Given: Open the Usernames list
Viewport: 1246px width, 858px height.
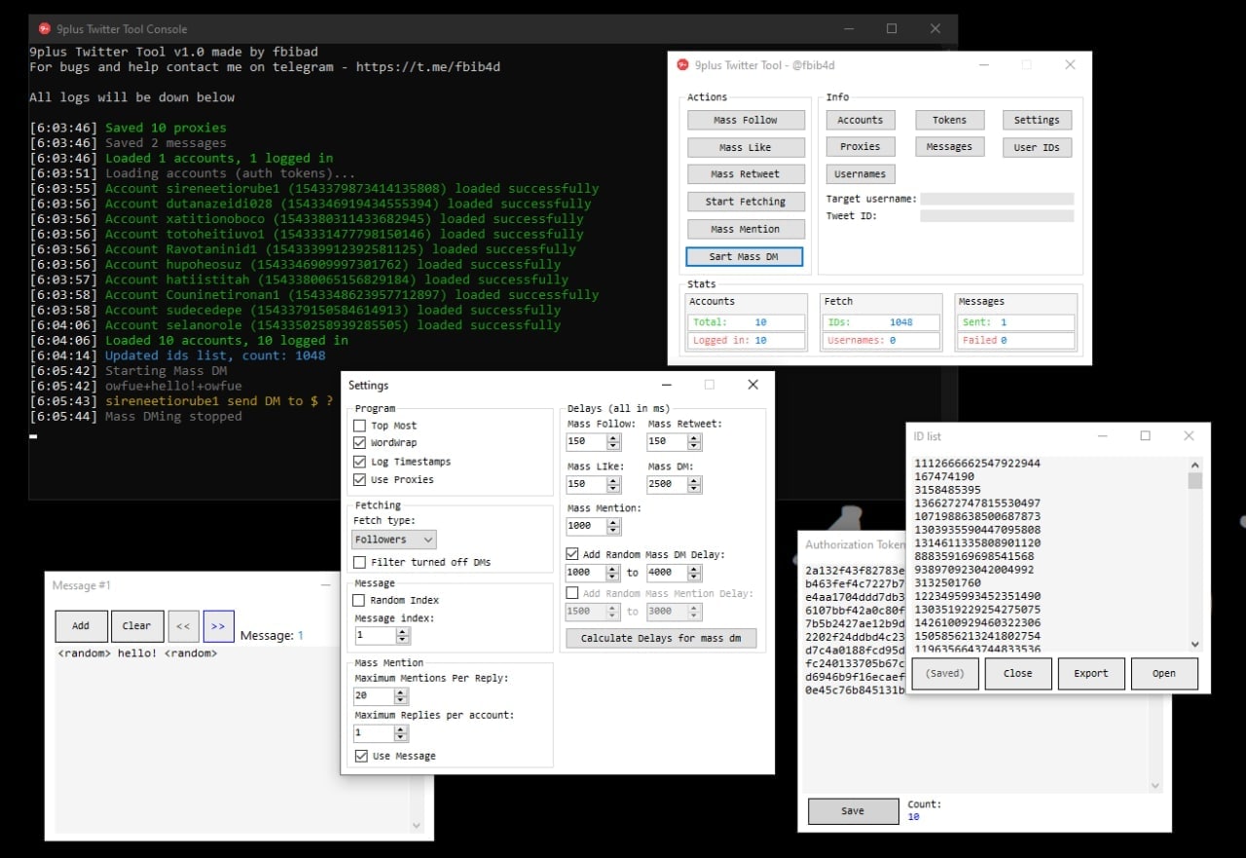Looking at the screenshot, I should pos(861,173).
